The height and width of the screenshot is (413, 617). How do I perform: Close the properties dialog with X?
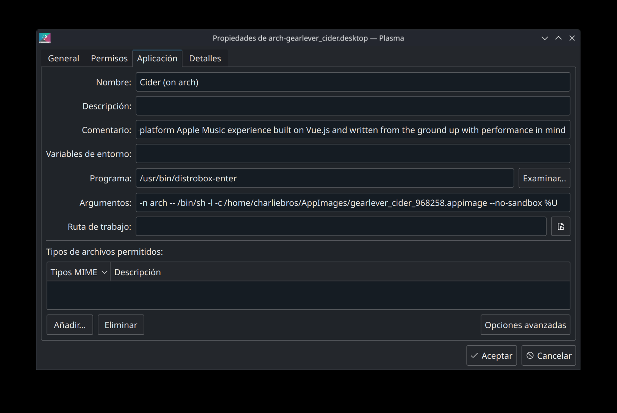(x=572, y=38)
